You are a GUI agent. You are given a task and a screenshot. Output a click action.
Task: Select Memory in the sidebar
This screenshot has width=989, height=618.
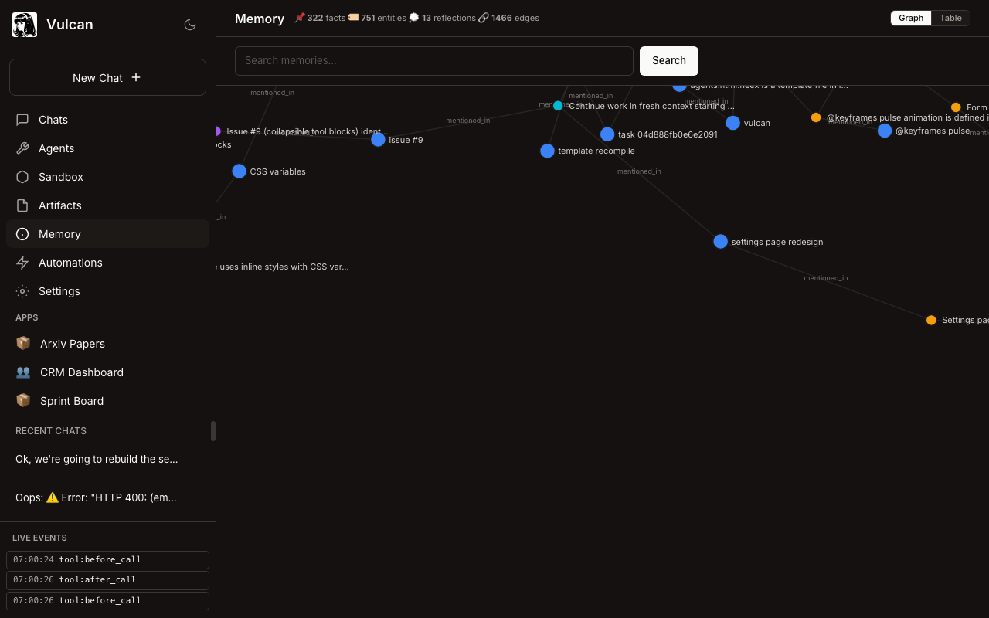point(59,234)
